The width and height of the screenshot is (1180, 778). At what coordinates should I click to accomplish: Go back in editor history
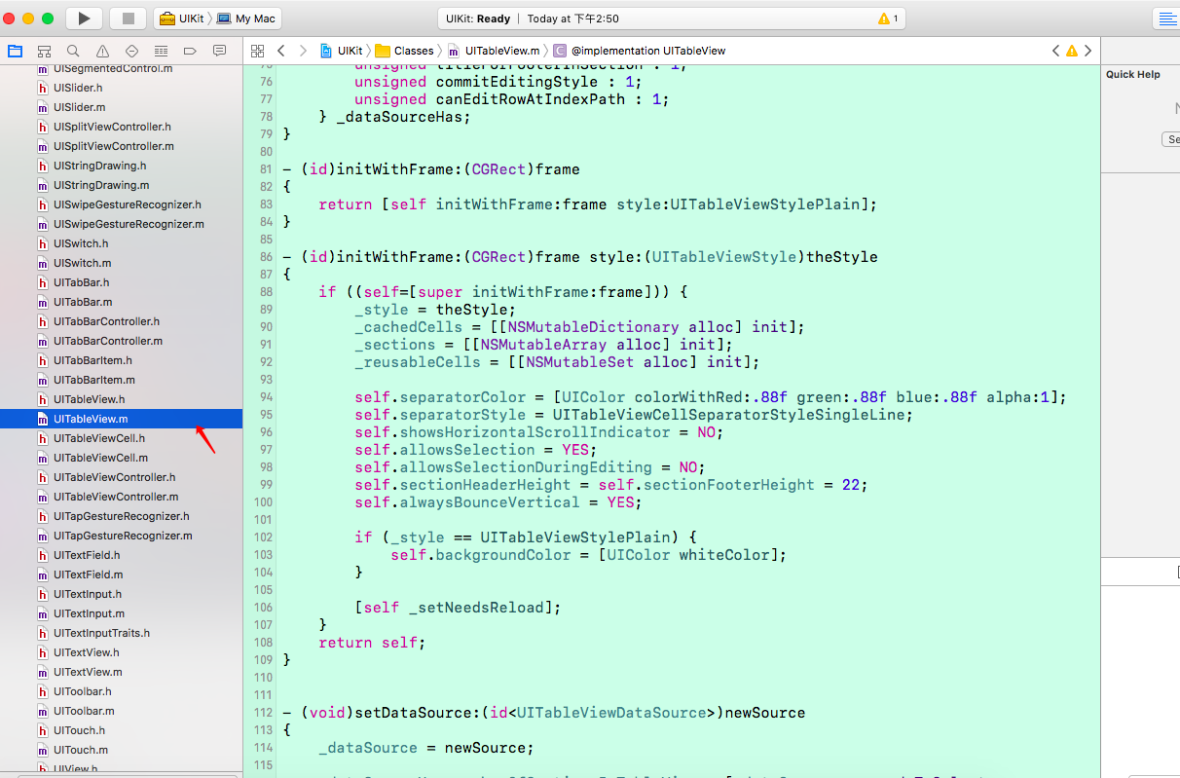(281, 51)
